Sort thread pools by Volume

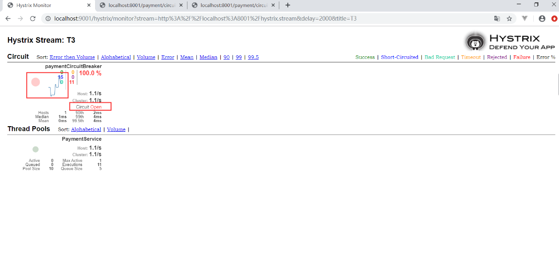click(116, 129)
